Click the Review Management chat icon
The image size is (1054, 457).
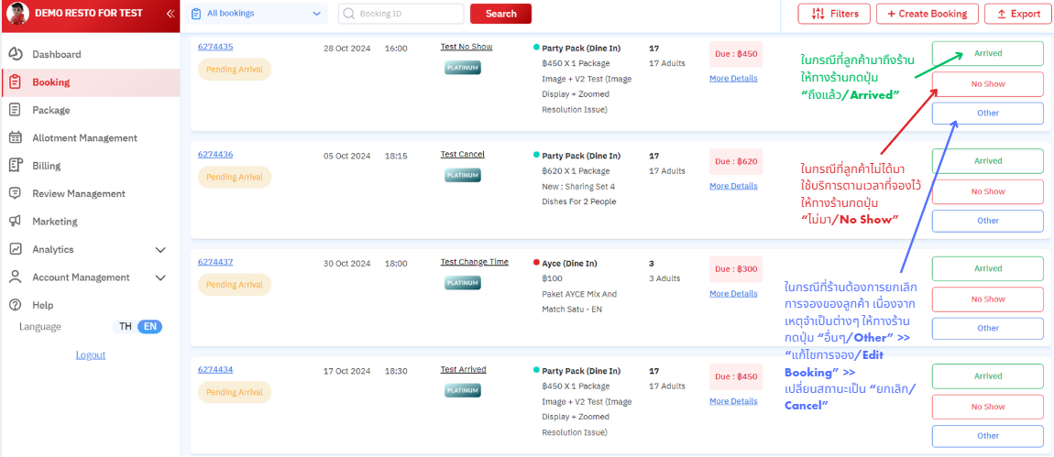tap(16, 193)
